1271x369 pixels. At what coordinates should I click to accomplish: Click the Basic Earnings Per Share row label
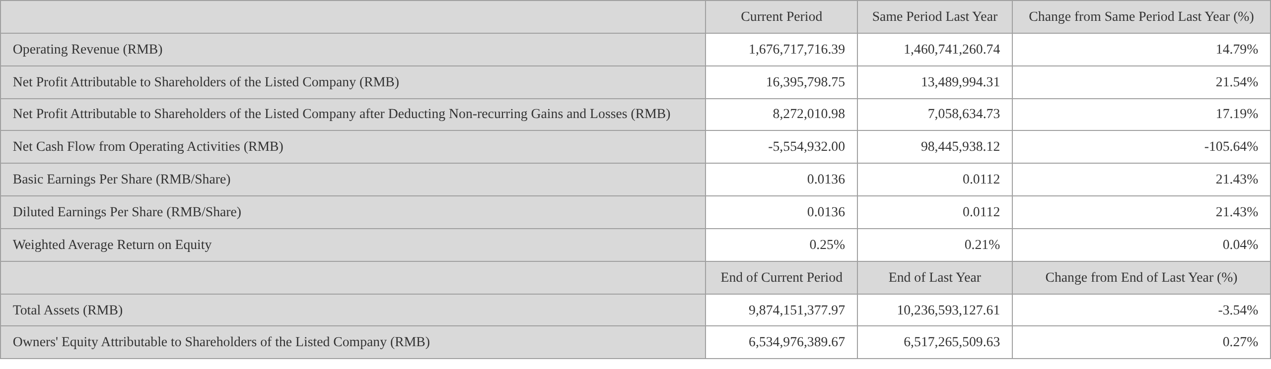122,180
